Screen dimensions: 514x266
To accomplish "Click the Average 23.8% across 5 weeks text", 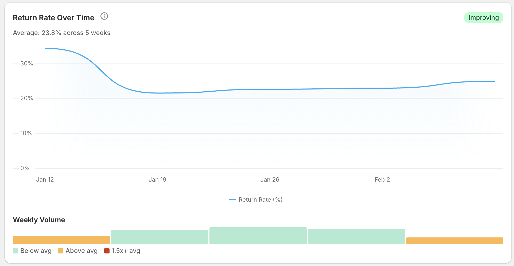I will click(x=61, y=33).
